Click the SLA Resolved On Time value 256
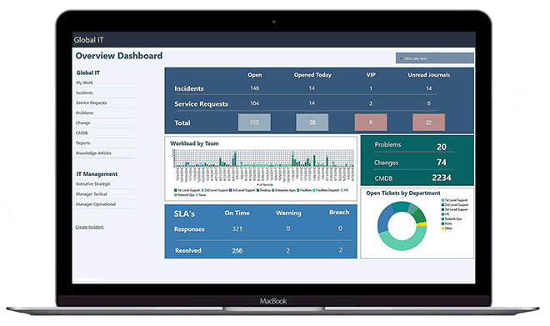The image size is (550, 326). 237,251
